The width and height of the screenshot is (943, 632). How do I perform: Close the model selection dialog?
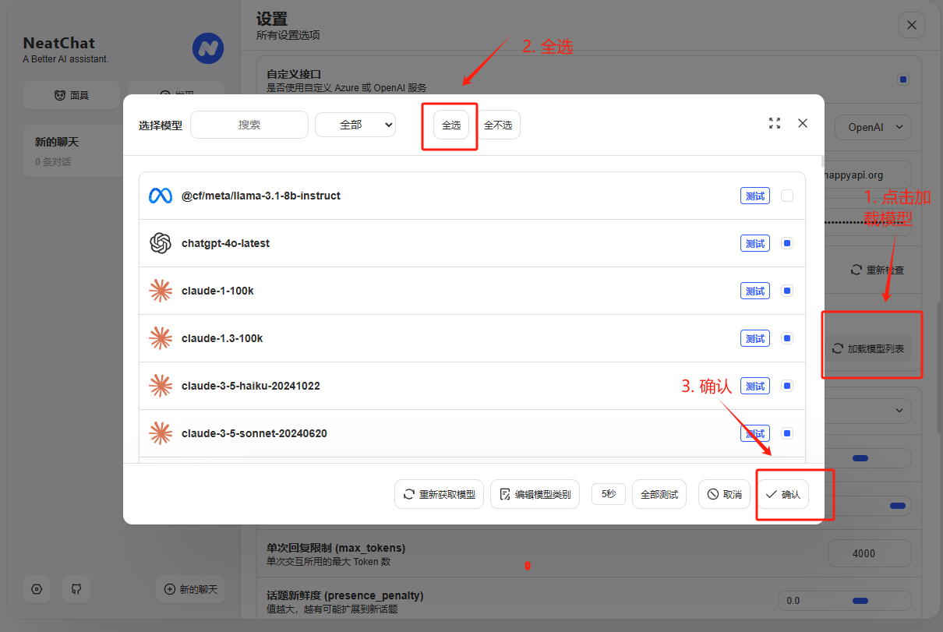(x=803, y=123)
